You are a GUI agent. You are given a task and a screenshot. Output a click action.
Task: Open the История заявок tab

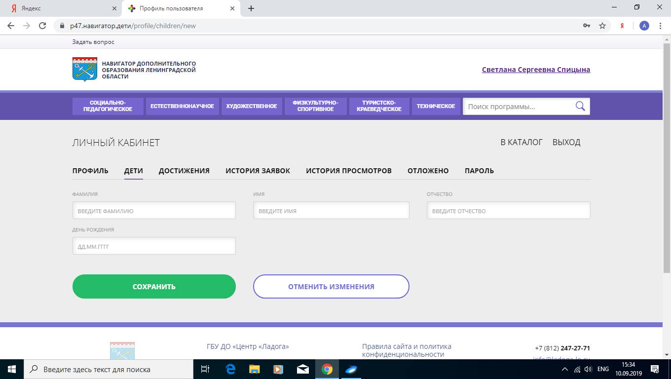click(258, 171)
